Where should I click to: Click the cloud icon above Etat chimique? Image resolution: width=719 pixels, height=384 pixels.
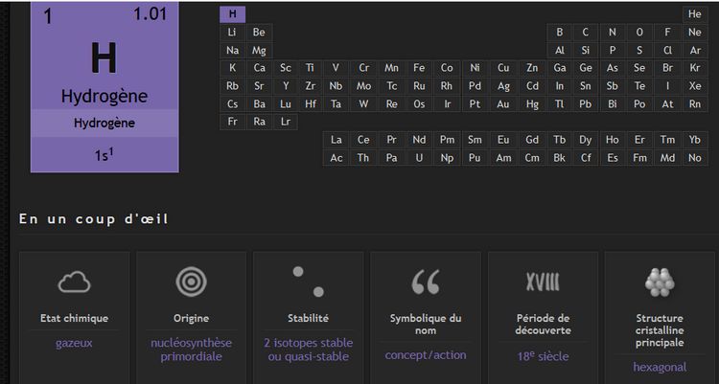[x=74, y=282]
